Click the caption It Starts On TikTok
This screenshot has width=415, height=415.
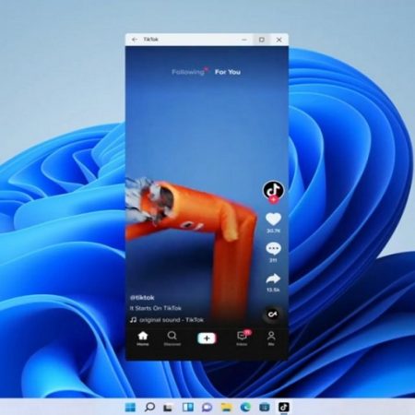tap(156, 308)
